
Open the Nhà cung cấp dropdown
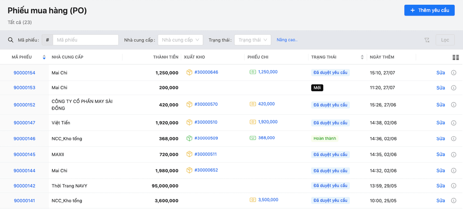[x=180, y=40]
